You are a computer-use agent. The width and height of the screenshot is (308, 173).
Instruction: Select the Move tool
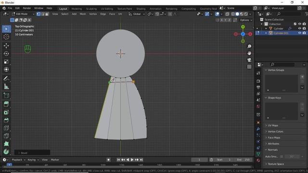click(6, 46)
